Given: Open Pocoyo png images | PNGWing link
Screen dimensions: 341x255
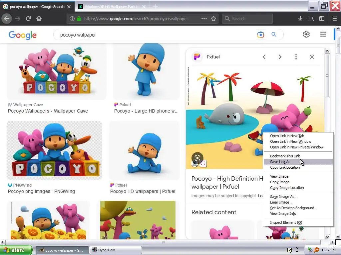Looking at the screenshot, I should click(x=41, y=192).
